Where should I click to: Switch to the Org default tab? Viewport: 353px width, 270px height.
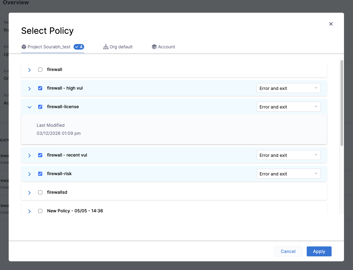(x=118, y=47)
